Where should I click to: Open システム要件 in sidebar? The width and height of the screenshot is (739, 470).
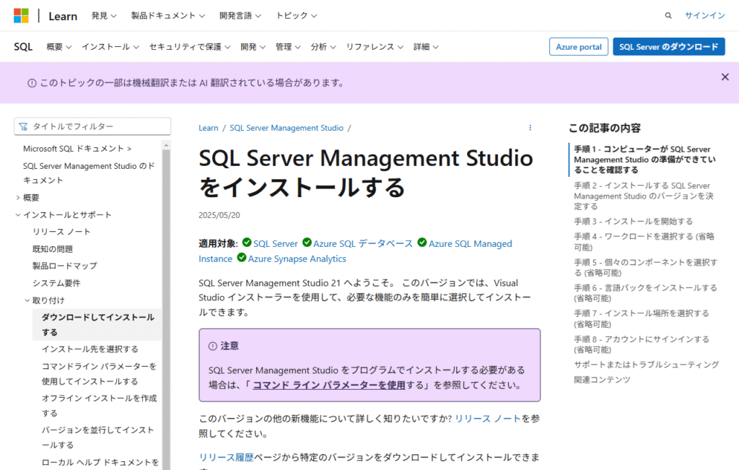(x=56, y=283)
